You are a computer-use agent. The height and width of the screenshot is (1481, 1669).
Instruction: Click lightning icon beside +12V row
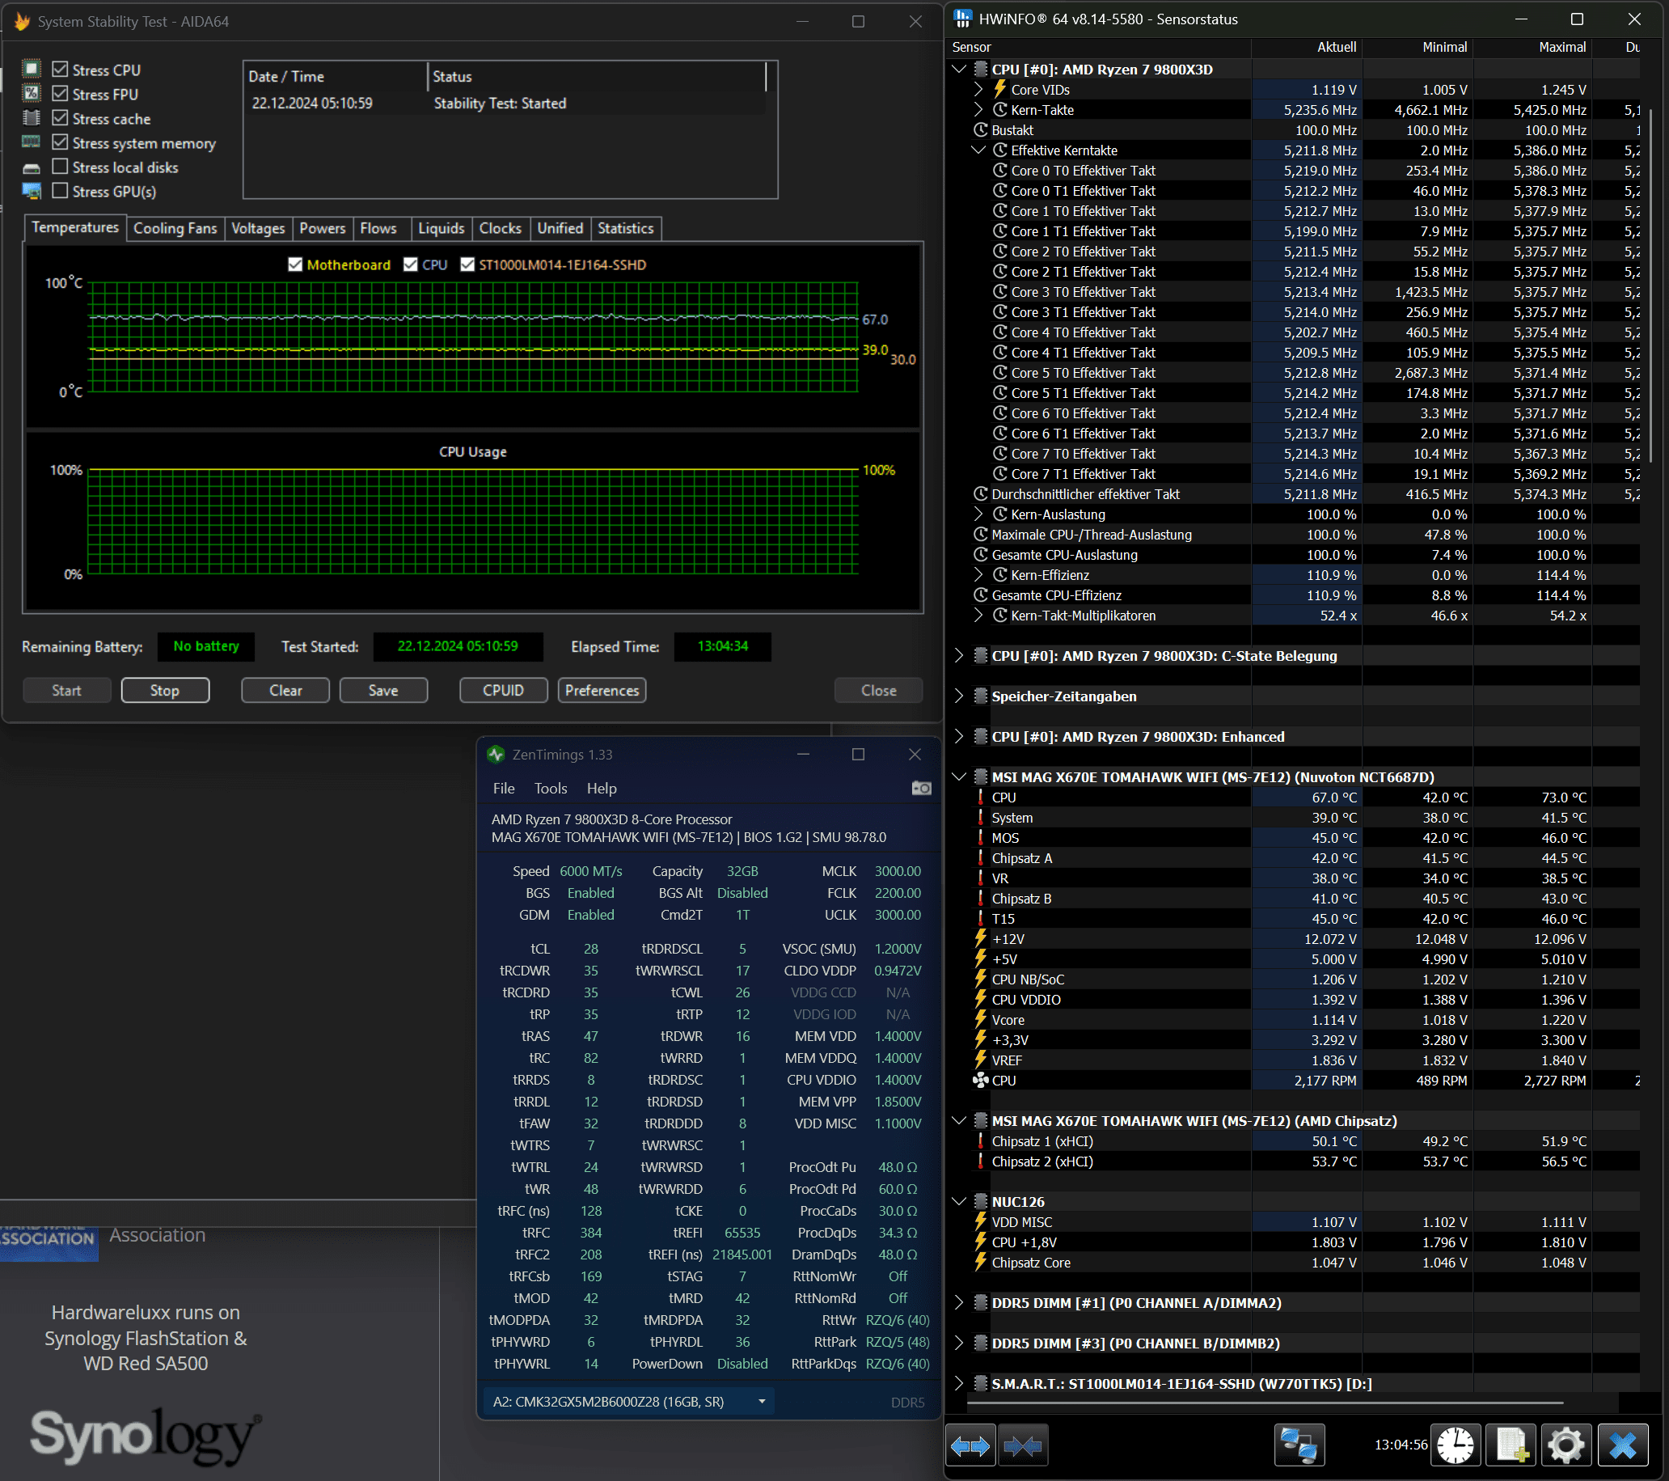coord(981,938)
